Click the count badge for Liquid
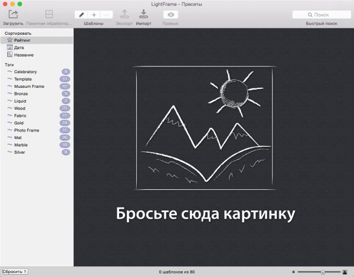 point(65,101)
